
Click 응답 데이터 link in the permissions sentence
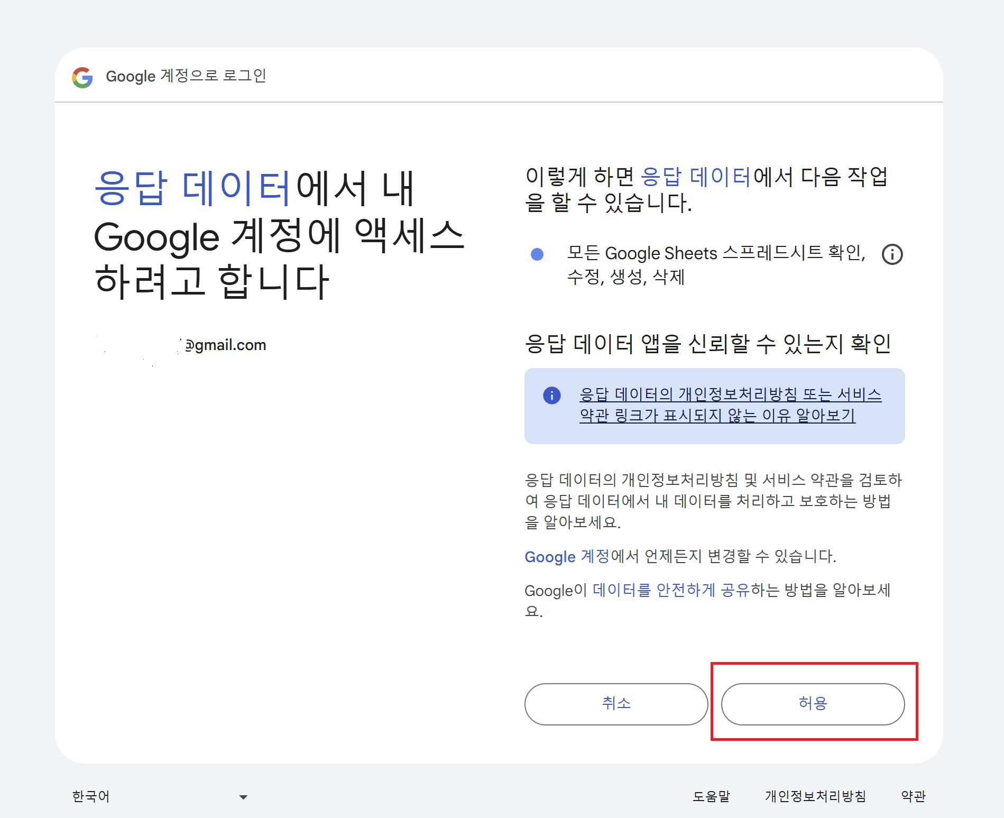coord(696,177)
